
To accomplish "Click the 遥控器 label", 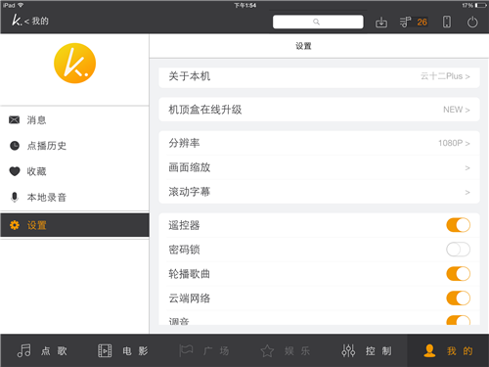I will [184, 225].
